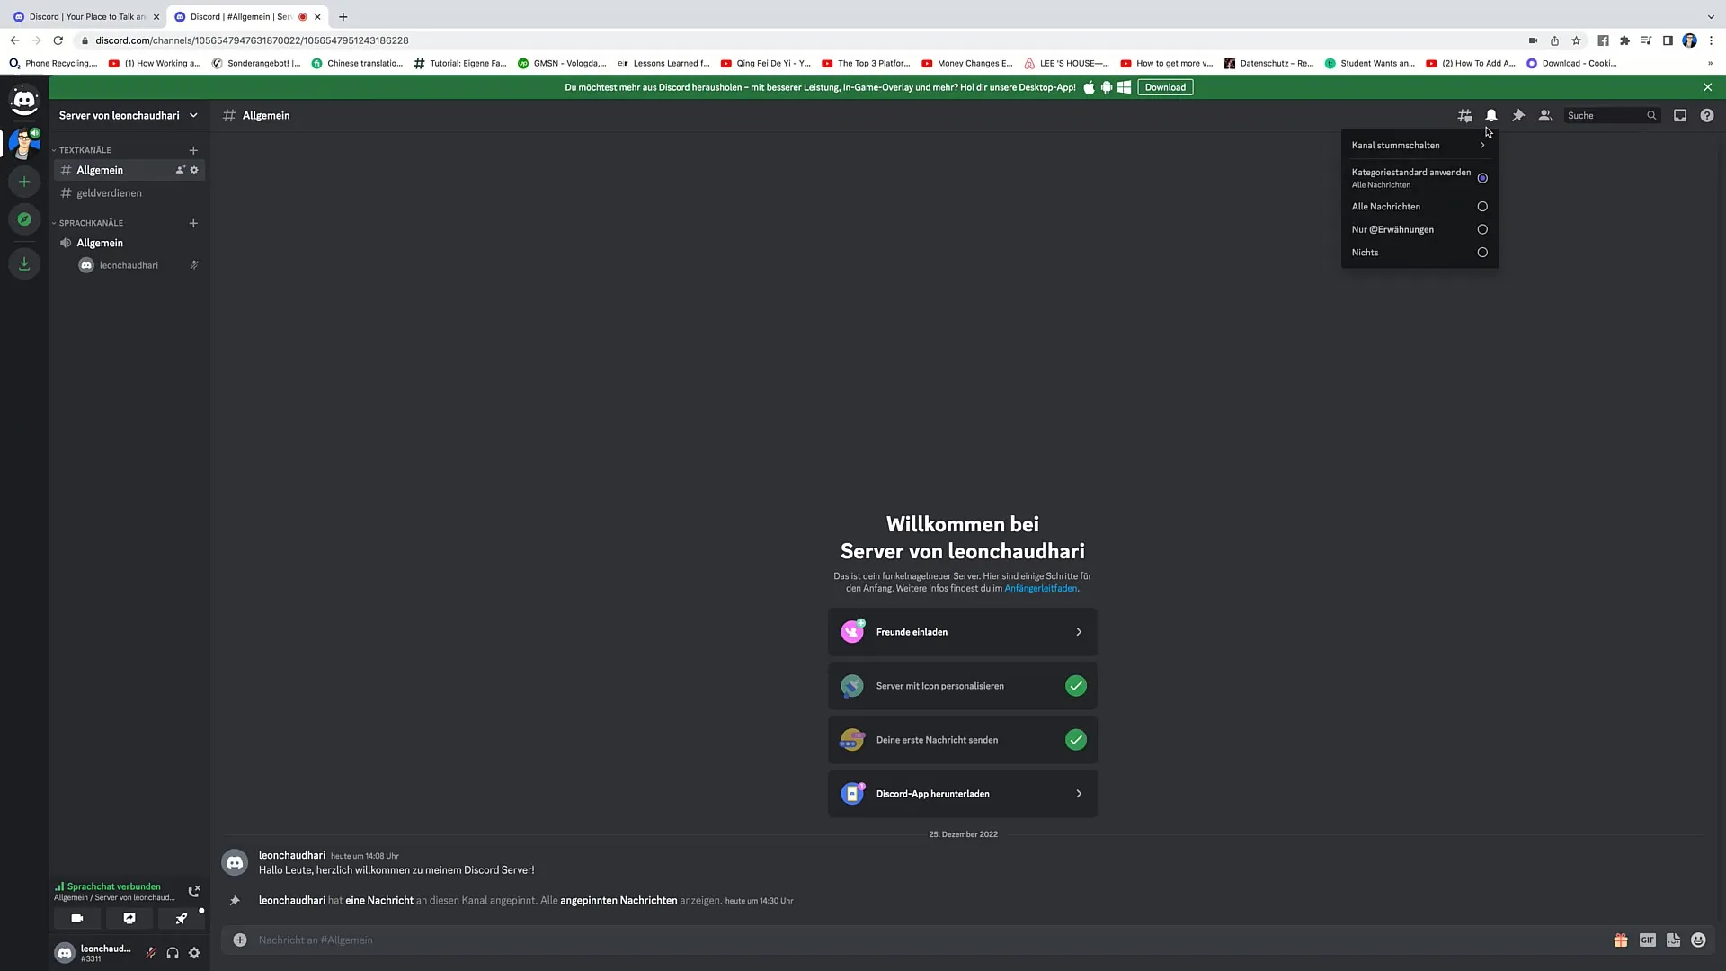Click the search icon in top bar
Image resolution: width=1726 pixels, height=971 pixels.
1651,115
